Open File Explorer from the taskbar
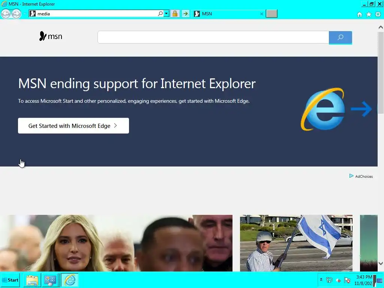Screen dimensions: 384x288 point(32,280)
